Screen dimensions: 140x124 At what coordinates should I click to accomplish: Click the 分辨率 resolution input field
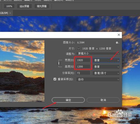pyautogui.click(x=83, y=73)
